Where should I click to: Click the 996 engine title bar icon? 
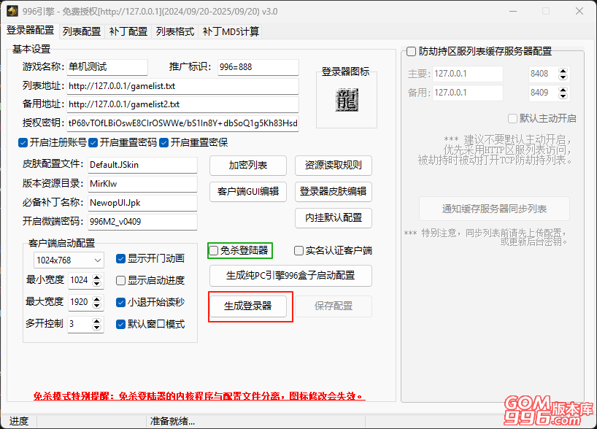12,12
